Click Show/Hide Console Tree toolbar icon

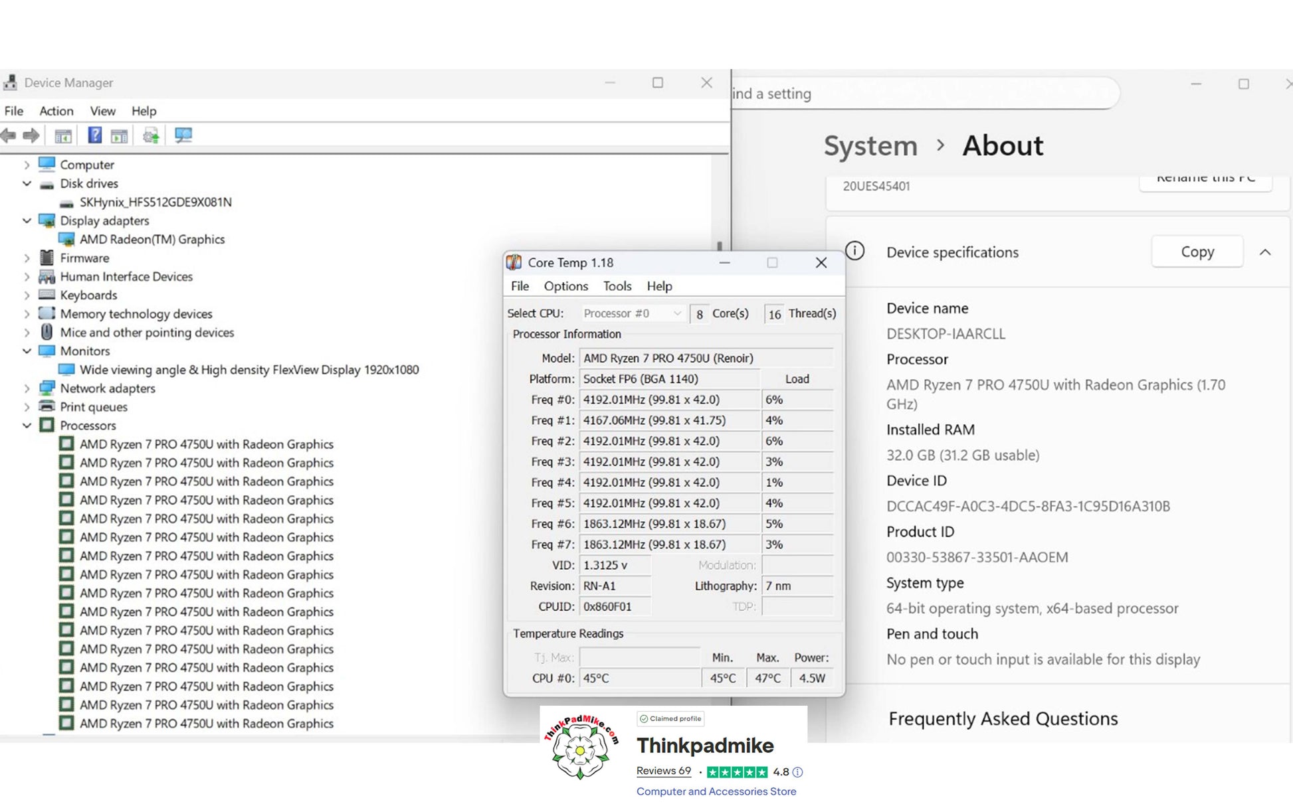[x=63, y=135]
